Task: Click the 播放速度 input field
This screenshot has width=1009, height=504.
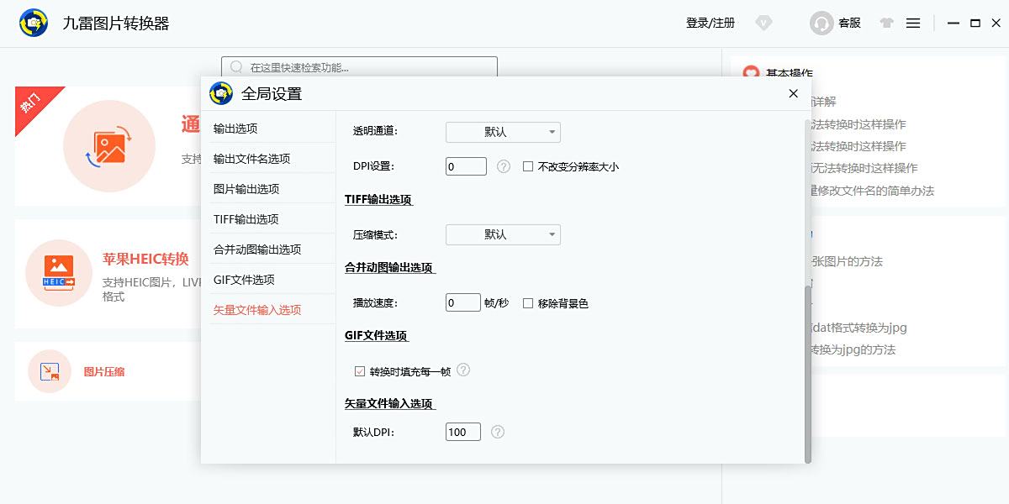Action: (x=462, y=303)
